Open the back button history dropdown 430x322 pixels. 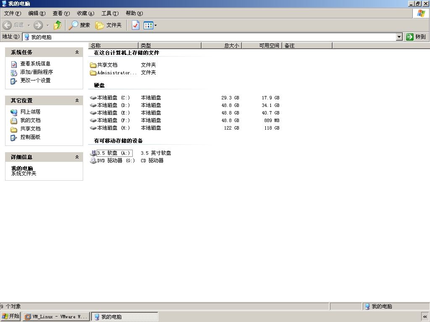click(29, 26)
